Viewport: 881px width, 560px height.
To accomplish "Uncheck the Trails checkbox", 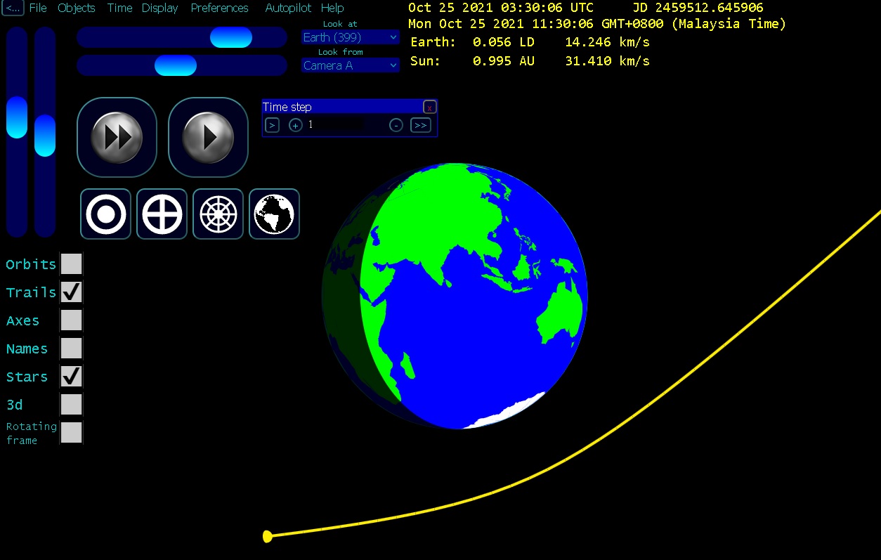I will (71, 292).
